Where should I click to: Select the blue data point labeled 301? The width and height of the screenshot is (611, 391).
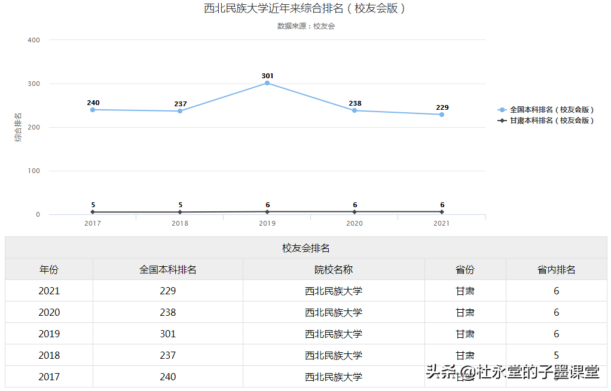click(267, 83)
